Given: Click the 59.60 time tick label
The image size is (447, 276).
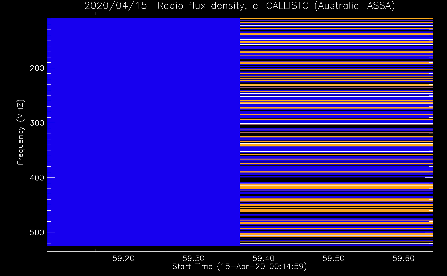Looking at the screenshot, I should coord(404,258).
